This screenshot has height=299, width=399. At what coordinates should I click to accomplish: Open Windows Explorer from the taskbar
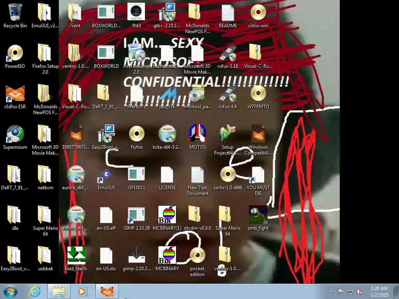coord(59,292)
